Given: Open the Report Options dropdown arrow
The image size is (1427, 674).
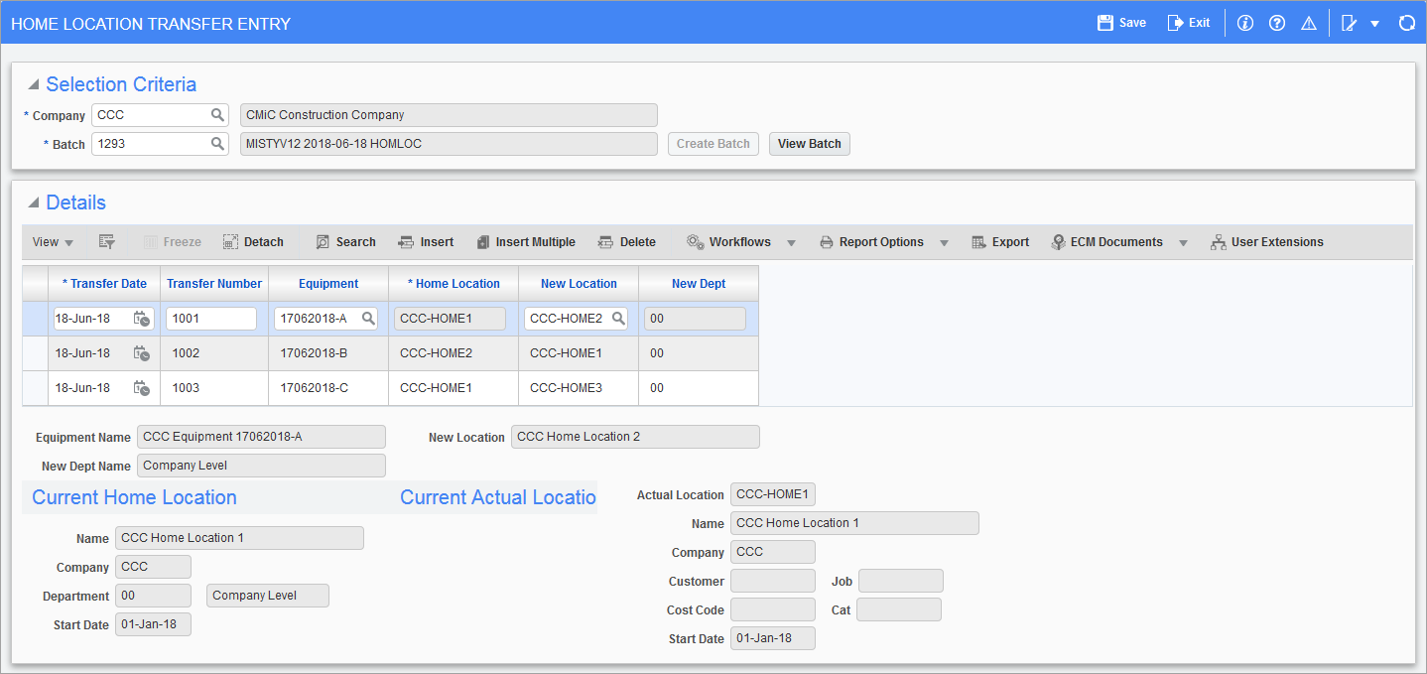Looking at the screenshot, I should 944,241.
